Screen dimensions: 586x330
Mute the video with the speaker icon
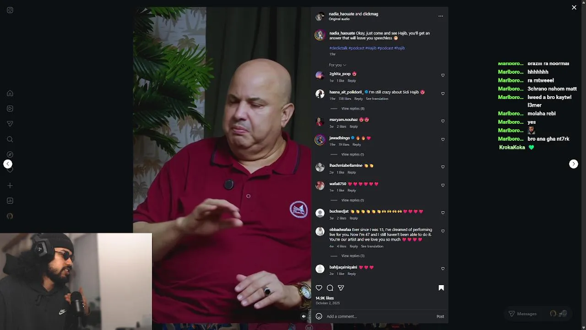304,316
